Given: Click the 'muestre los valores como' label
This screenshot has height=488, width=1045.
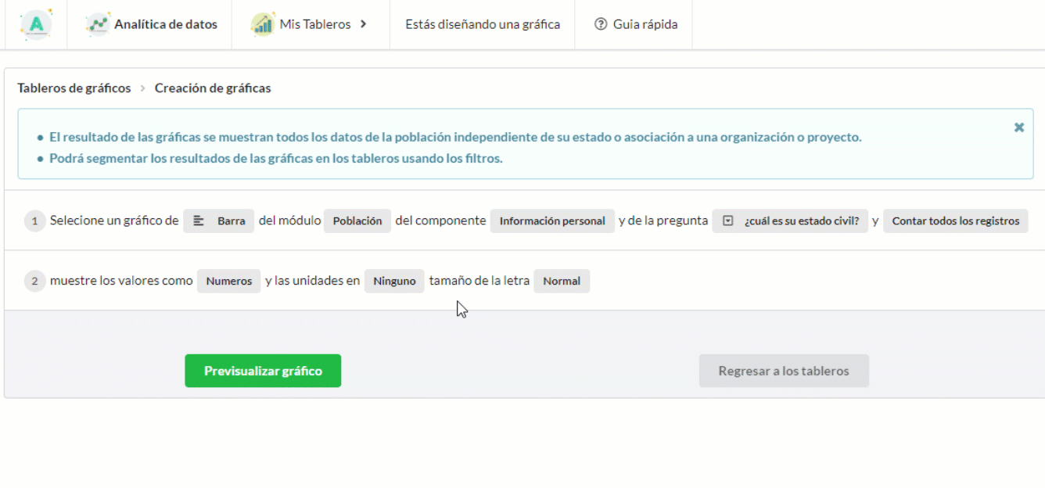Looking at the screenshot, I should (x=121, y=280).
